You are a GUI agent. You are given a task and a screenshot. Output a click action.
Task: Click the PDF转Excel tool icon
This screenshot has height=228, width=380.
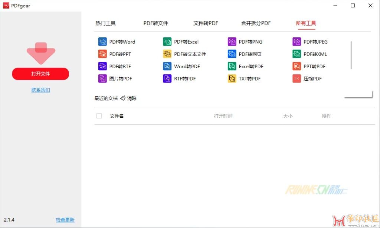tap(167, 41)
